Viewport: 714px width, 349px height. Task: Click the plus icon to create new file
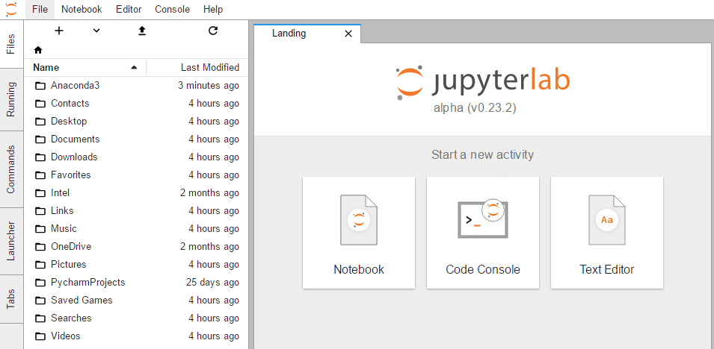pos(59,31)
